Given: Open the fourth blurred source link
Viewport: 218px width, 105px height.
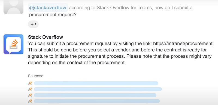Looking at the screenshot, I should coord(97,101).
